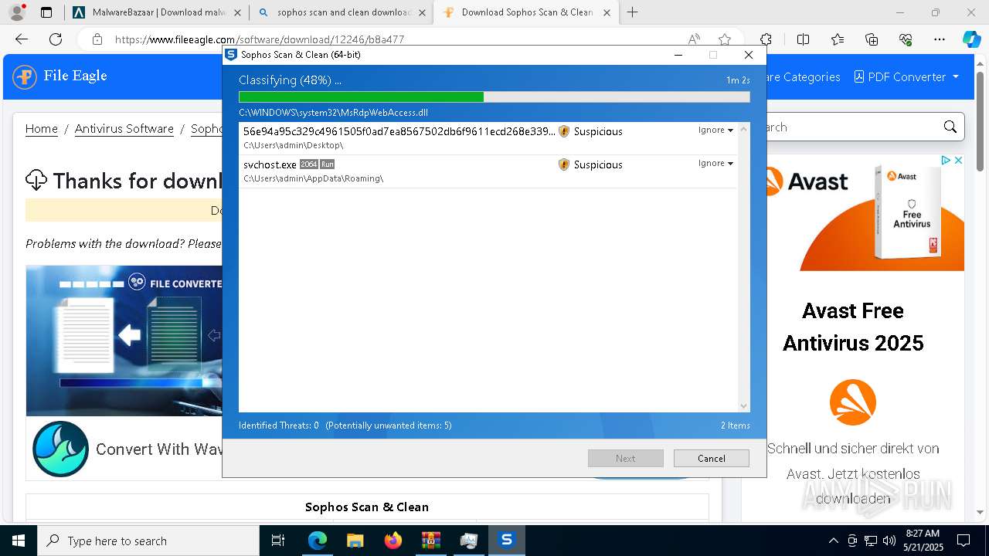Image resolution: width=989 pixels, height=556 pixels.
Task: Close the Avast ad with X icon
Action: coord(958,161)
